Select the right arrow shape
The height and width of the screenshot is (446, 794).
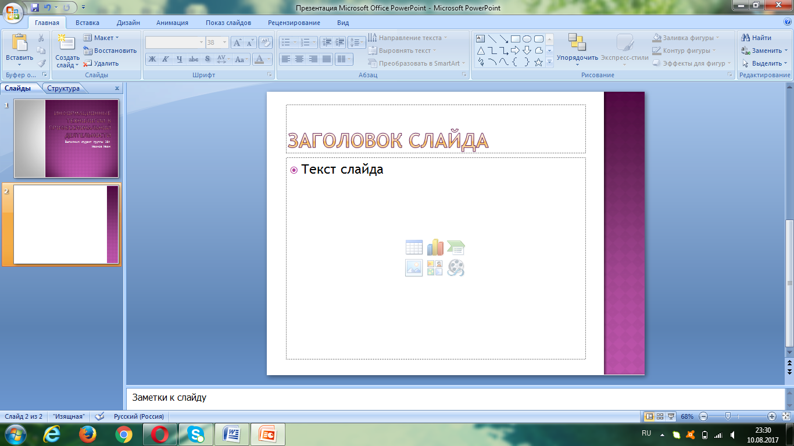point(515,51)
